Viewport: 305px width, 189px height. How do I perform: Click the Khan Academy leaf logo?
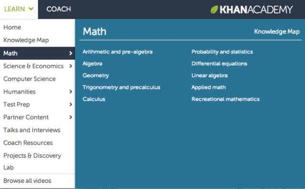[x=214, y=9]
